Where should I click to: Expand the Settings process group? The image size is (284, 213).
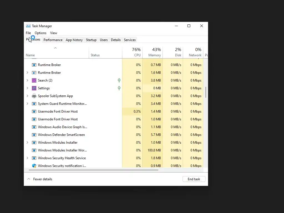[x=27, y=88]
